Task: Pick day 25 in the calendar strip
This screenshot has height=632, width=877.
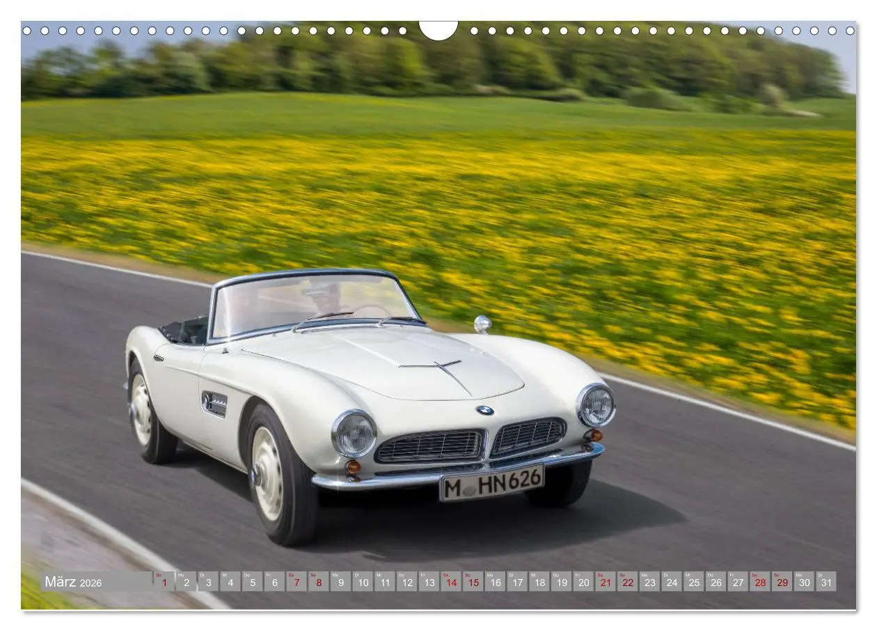Action: coord(694,582)
